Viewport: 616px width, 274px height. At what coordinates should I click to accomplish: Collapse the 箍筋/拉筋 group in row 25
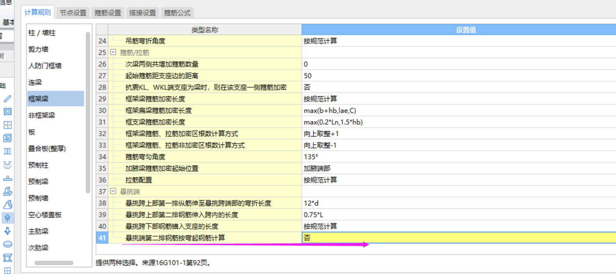(113, 52)
